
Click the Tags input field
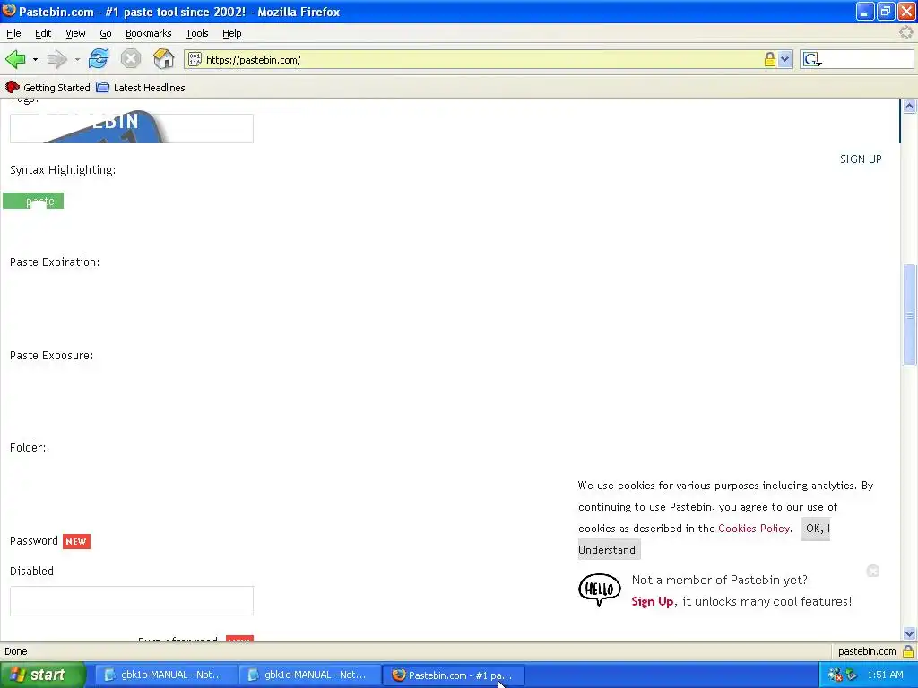tap(132, 128)
